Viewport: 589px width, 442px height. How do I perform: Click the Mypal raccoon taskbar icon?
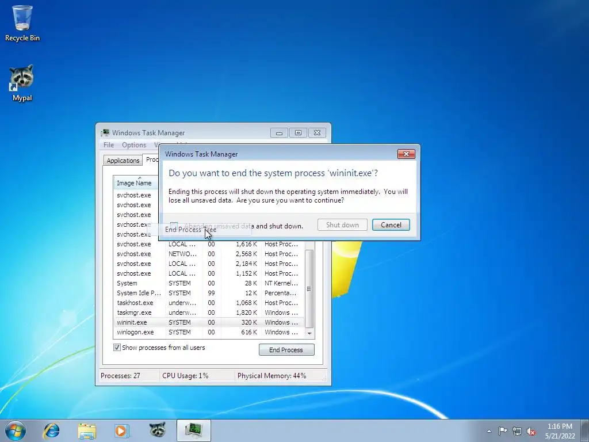tap(157, 430)
